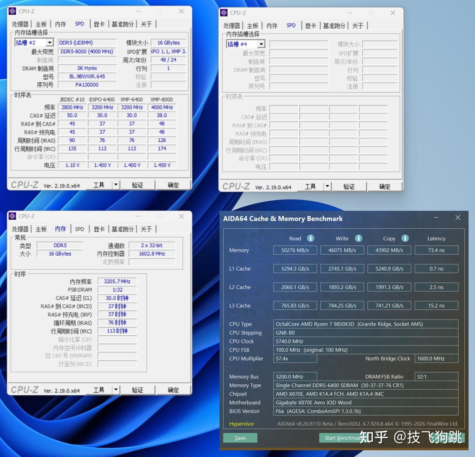Click the CPU-Z app icon in the 内存-tab window title bar
This screenshot has height=457, width=475.
coord(12,216)
